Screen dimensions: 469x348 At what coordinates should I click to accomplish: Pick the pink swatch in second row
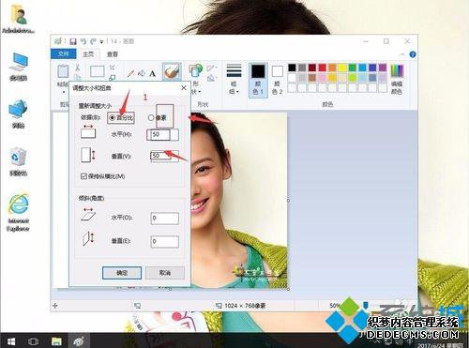click(322, 78)
